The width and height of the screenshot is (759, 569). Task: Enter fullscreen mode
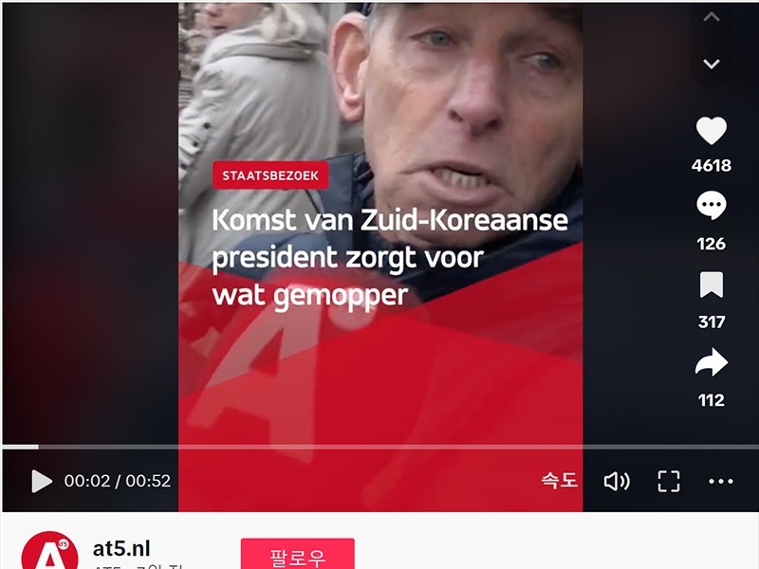point(669,481)
